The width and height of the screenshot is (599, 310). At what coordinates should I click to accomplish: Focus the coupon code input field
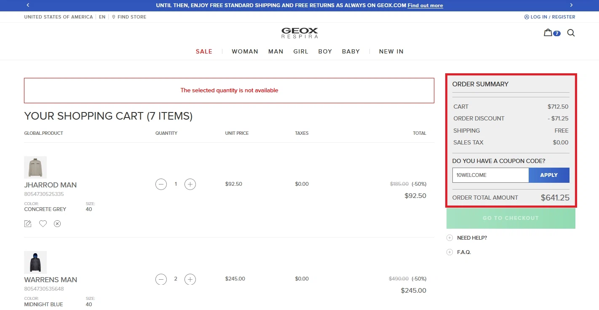point(490,175)
